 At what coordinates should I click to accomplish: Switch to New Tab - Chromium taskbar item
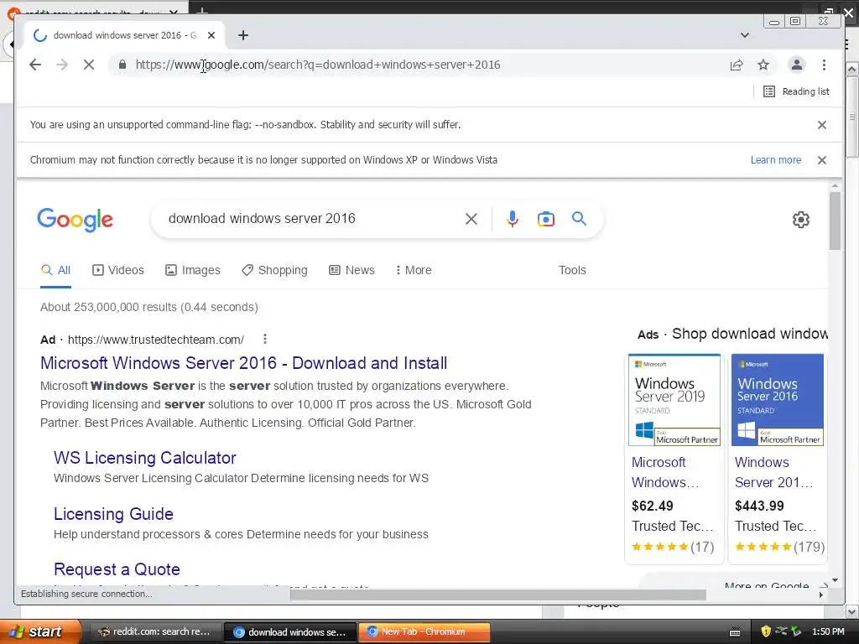424,632
